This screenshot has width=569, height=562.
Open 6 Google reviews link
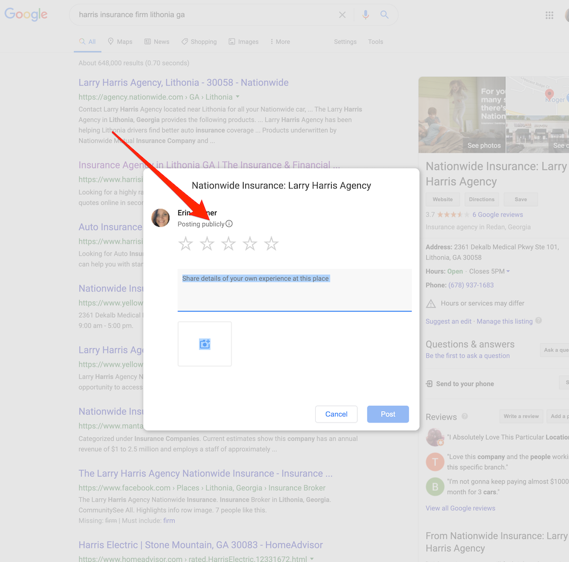click(497, 215)
